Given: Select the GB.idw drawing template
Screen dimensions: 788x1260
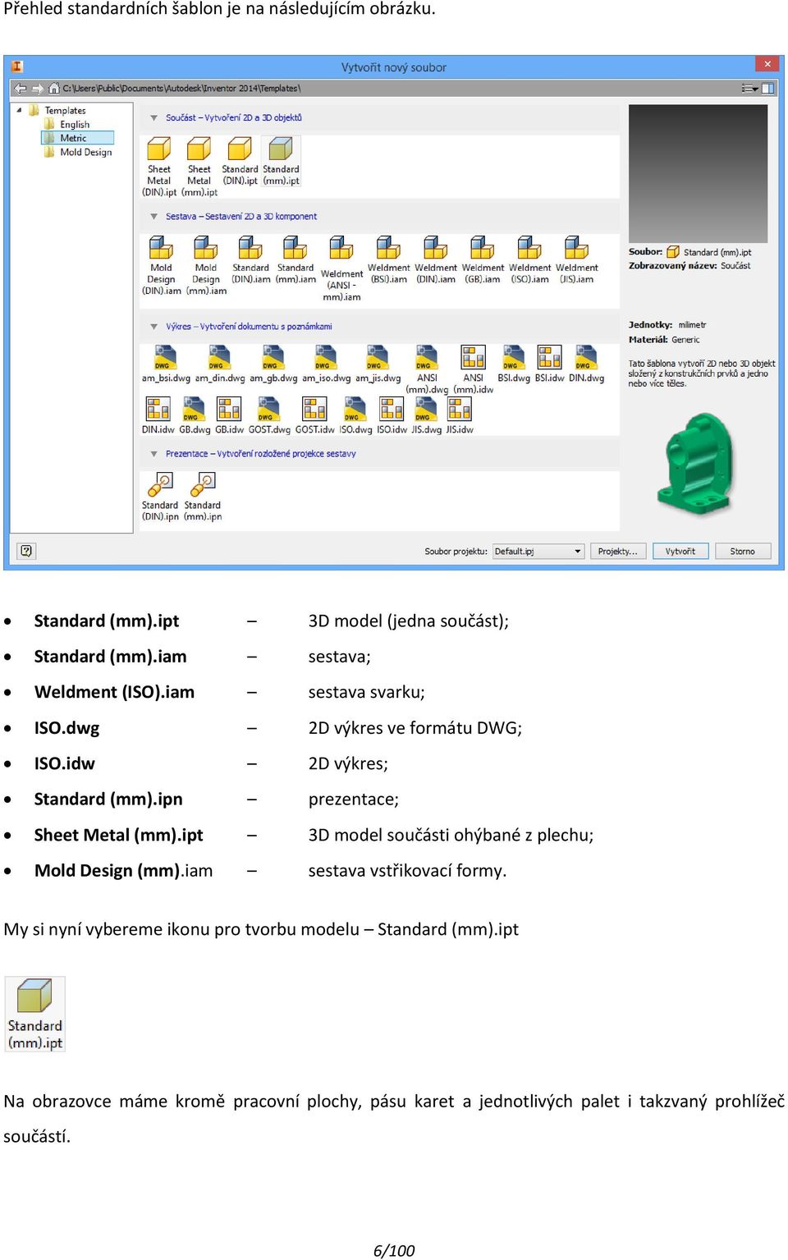Looking at the screenshot, I should coord(229,415).
